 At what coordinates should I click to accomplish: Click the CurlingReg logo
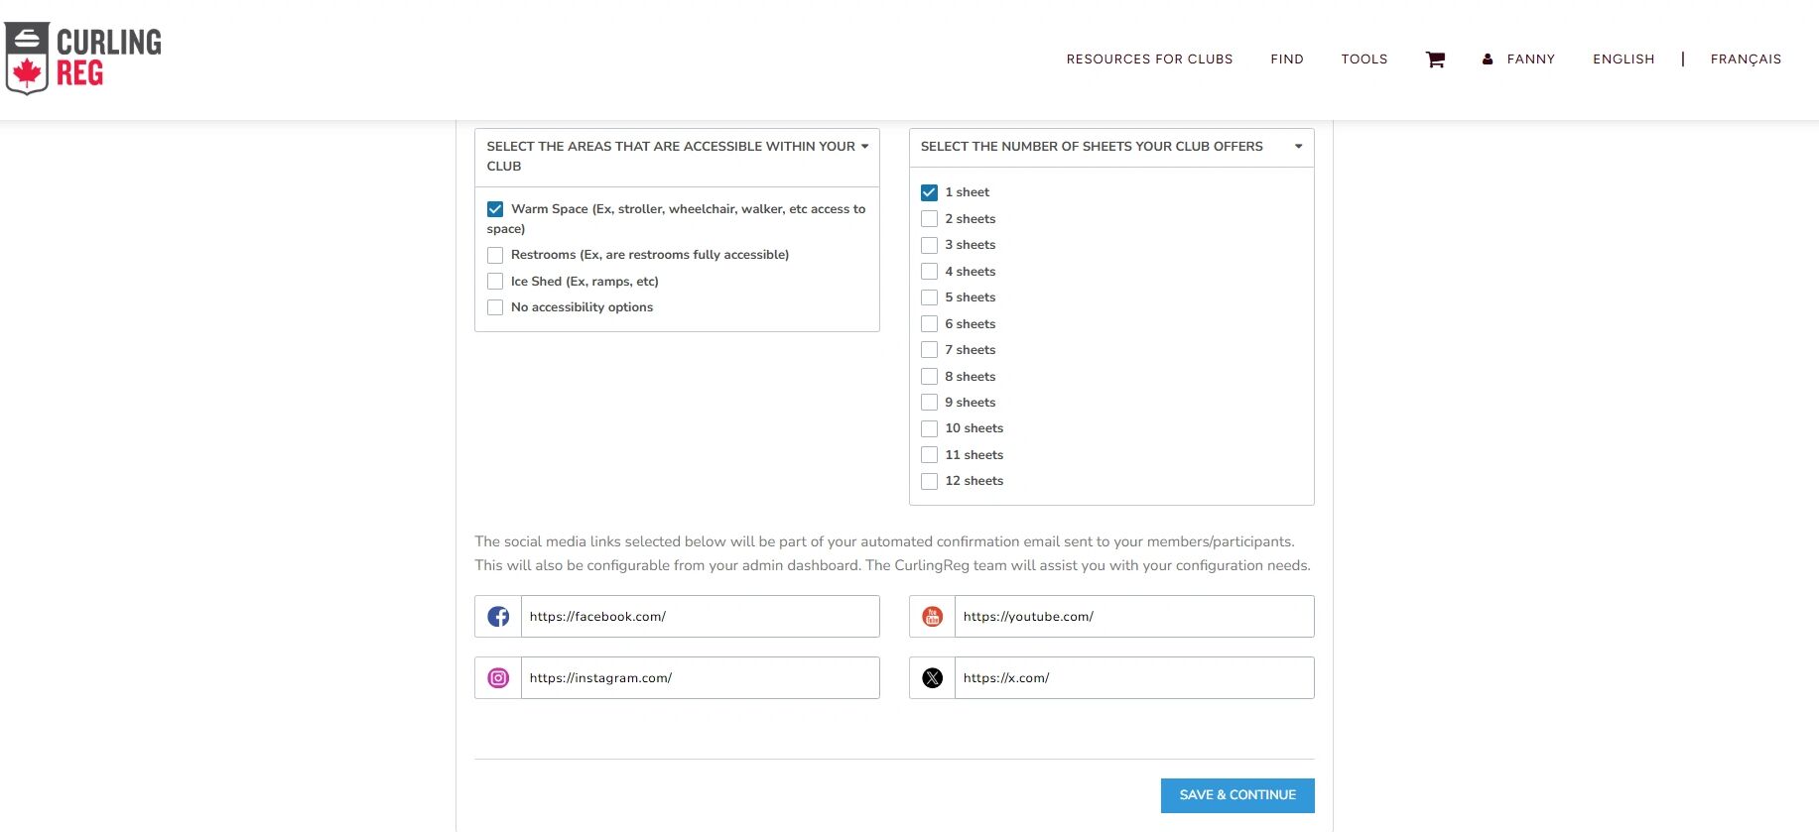(x=83, y=59)
